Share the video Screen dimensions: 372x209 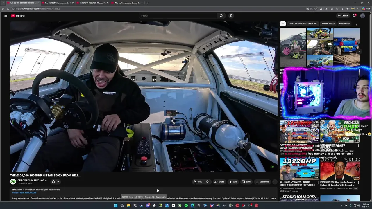[219, 182]
